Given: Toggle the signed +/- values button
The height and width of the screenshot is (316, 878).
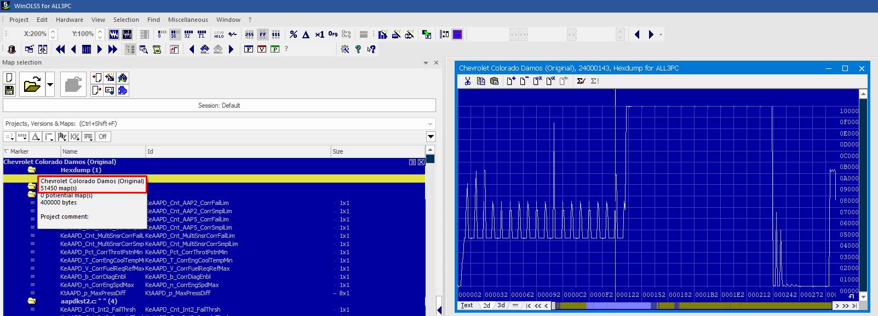Looking at the screenshot, I should (x=232, y=34).
